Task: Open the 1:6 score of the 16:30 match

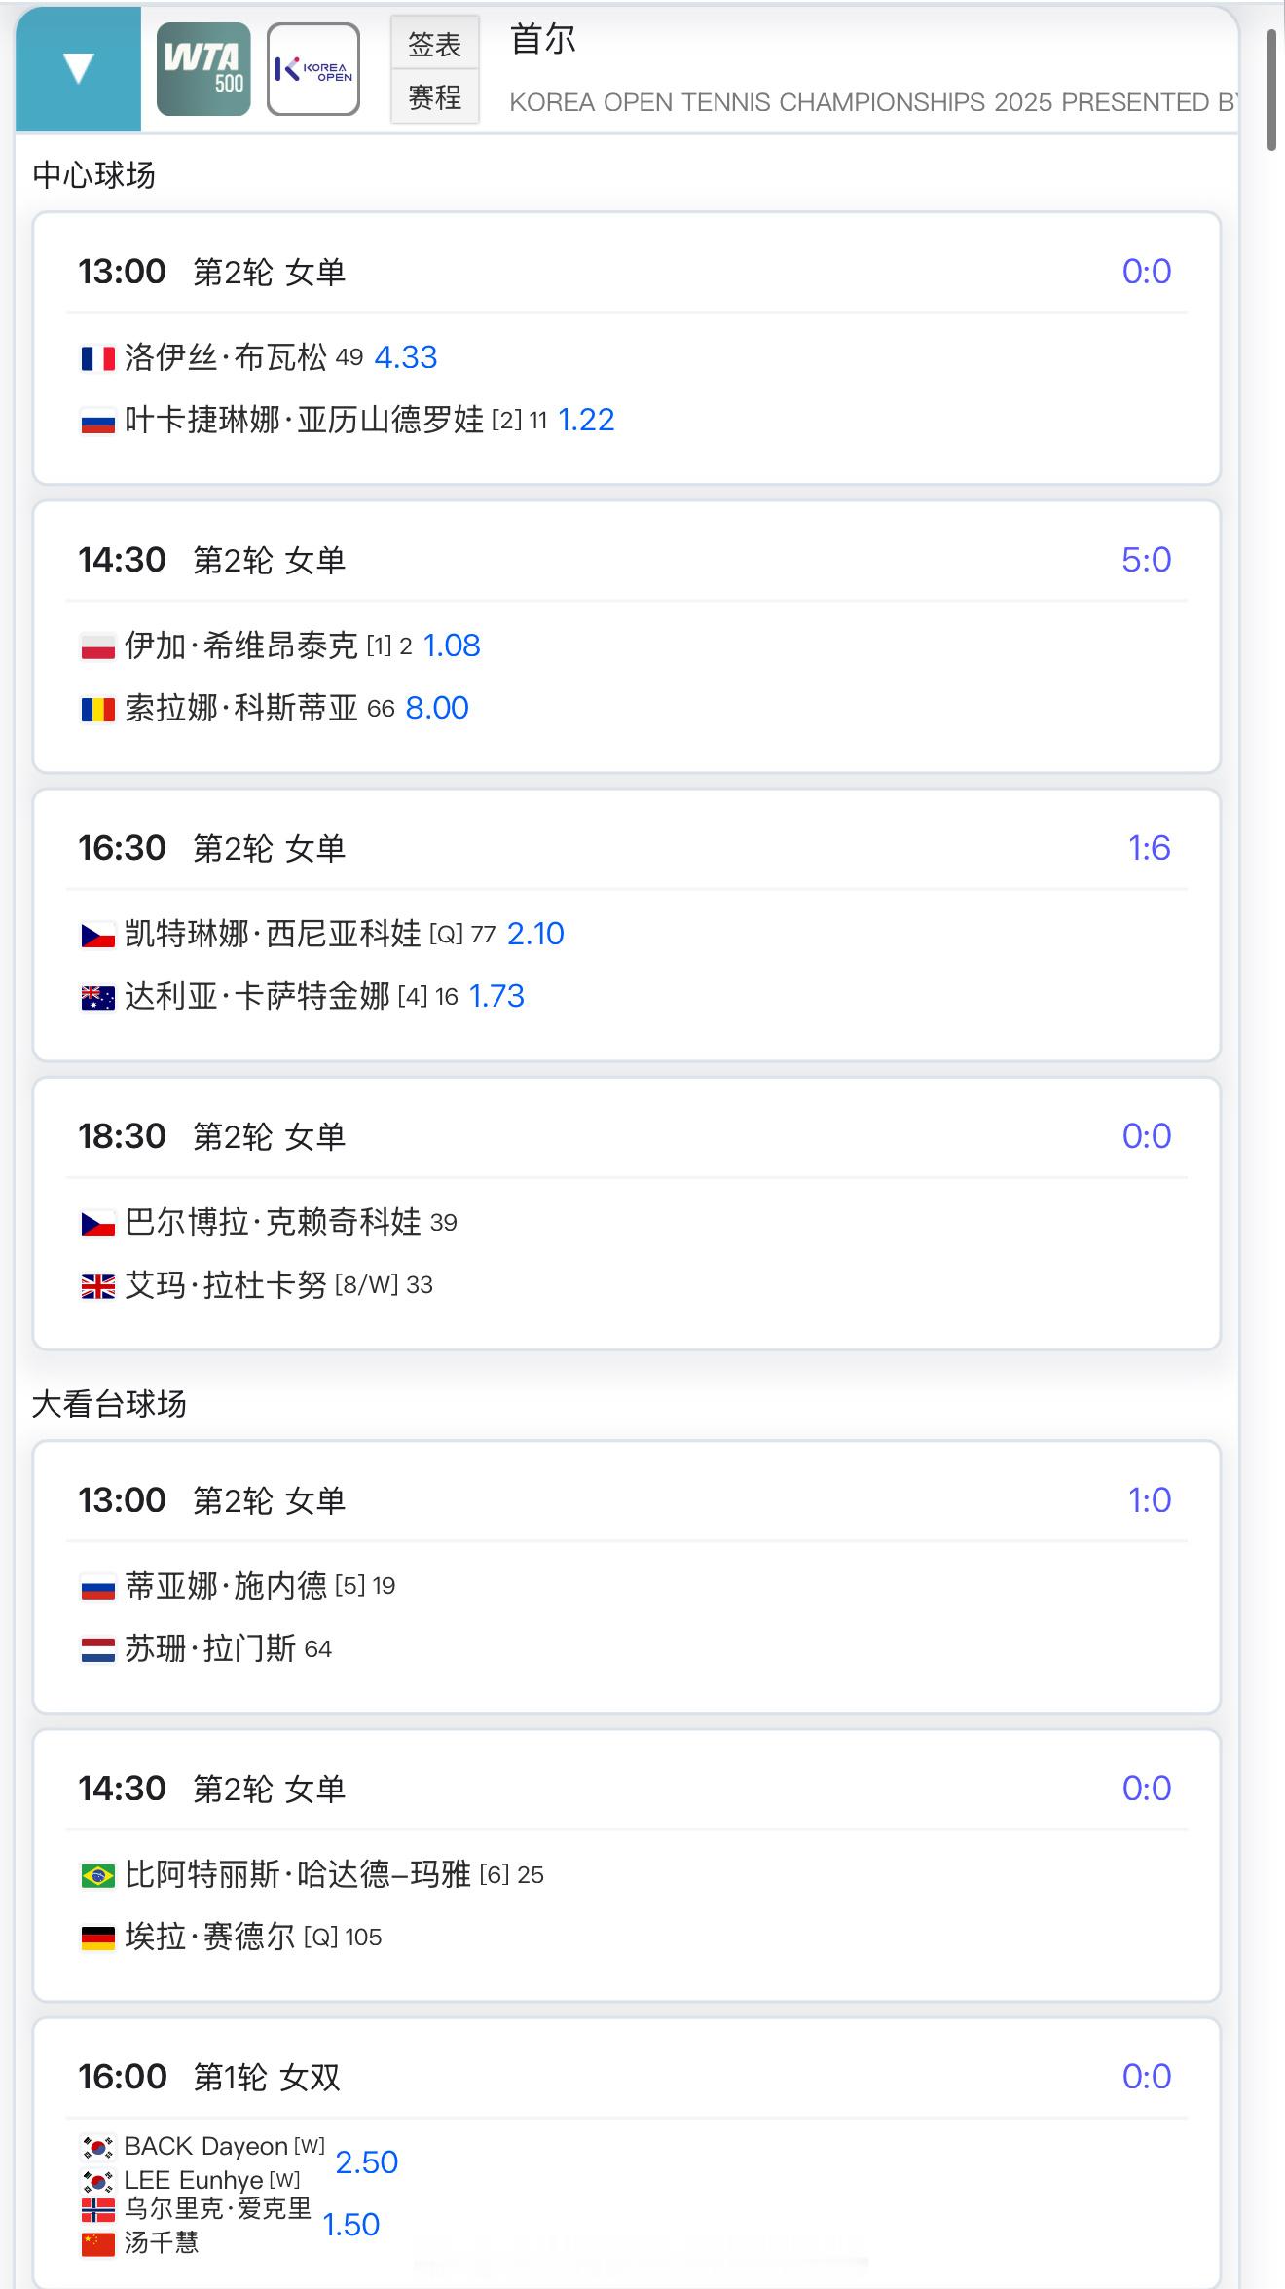Action: tap(1149, 848)
